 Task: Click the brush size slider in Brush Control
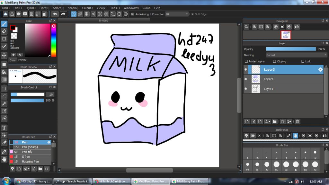28,95
